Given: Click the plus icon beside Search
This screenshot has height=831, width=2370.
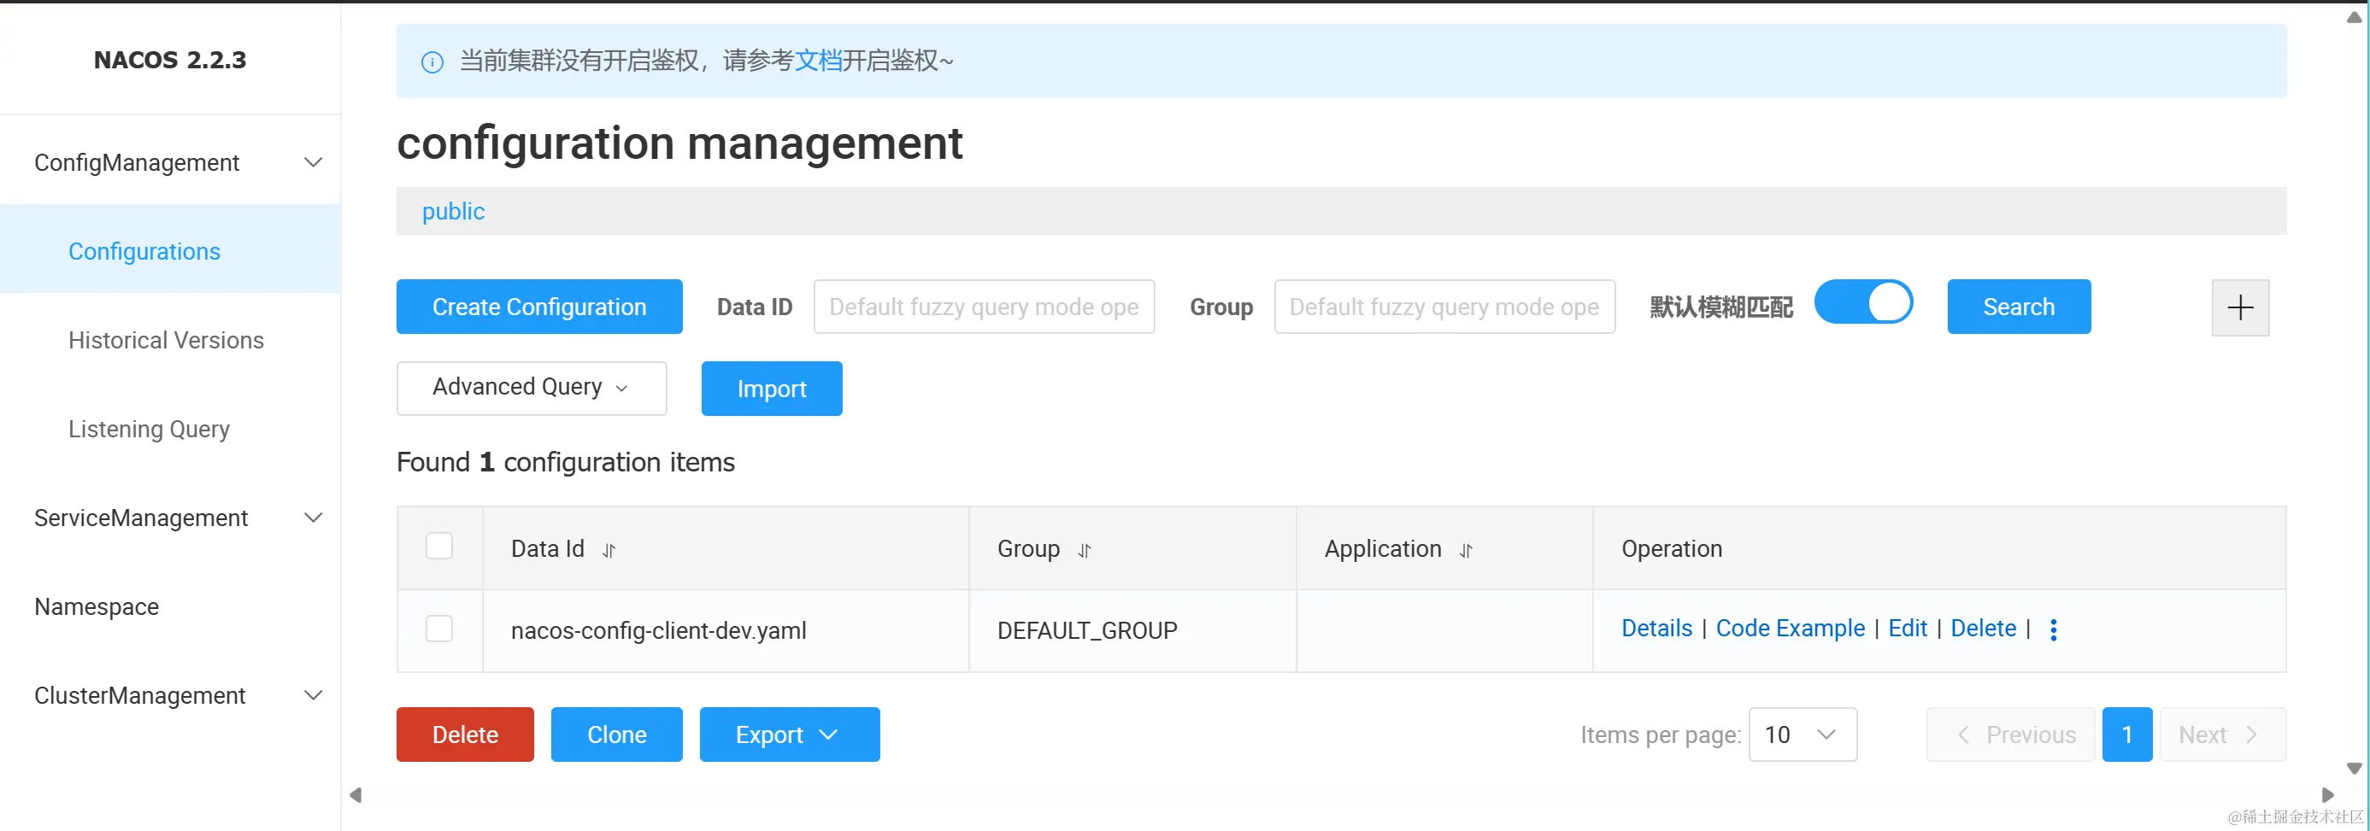Looking at the screenshot, I should coord(2240,307).
